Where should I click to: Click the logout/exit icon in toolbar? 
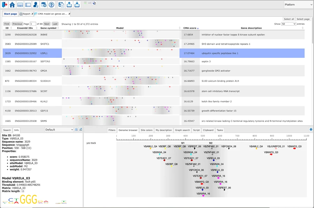coord(4,4)
